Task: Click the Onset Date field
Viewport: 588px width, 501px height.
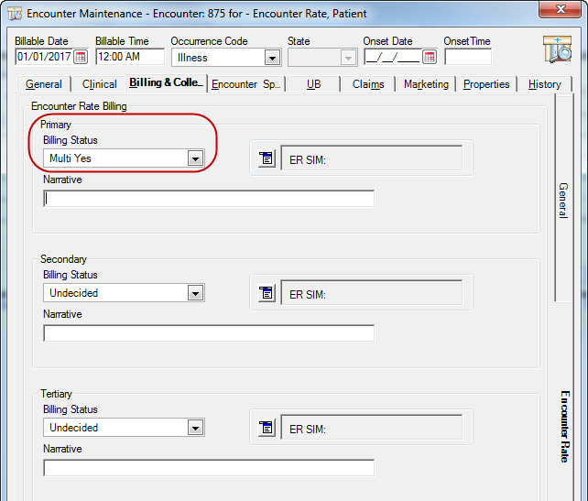Action: [393, 57]
